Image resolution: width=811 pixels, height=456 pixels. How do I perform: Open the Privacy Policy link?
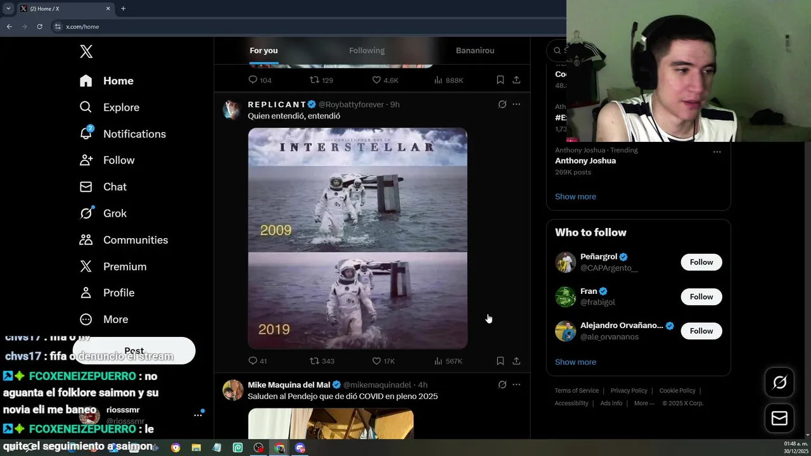(x=629, y=391)
